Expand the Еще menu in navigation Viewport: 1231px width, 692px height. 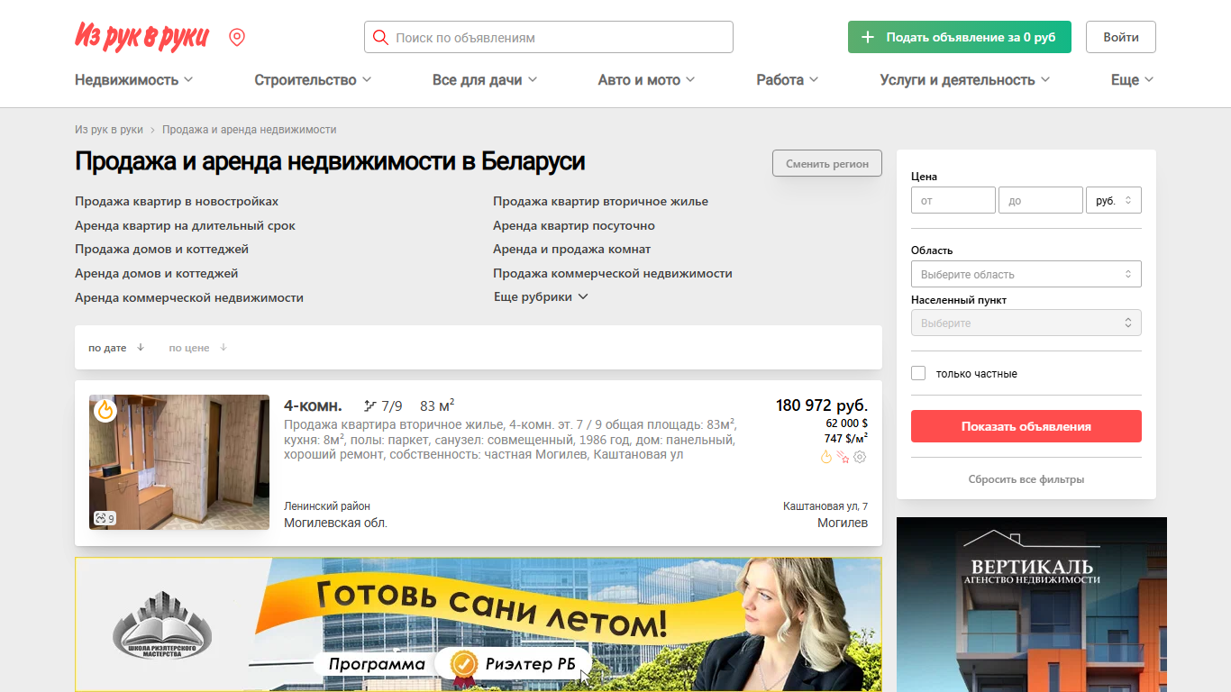(1132, 79)
